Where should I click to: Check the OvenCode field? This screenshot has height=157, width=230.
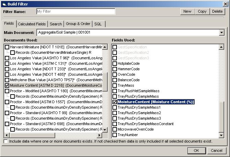(115, 74)
